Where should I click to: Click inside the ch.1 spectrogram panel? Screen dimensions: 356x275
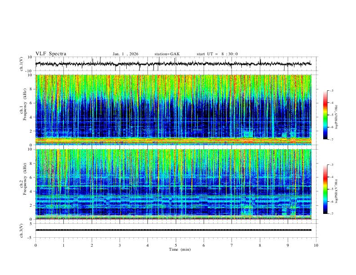[x=173, y=110]
